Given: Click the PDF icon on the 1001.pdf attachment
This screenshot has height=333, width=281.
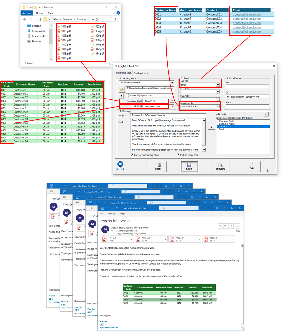Looking at the screenshot, I should tap(104, 239).
